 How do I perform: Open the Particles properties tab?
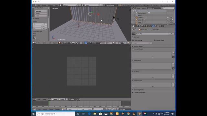160,26
